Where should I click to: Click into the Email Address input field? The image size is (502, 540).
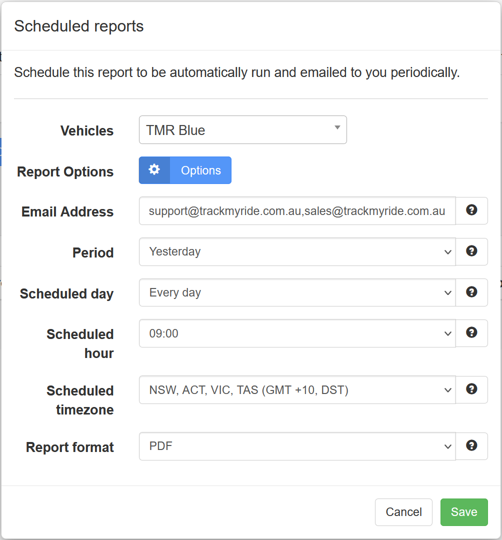click(x=297, y=211)
